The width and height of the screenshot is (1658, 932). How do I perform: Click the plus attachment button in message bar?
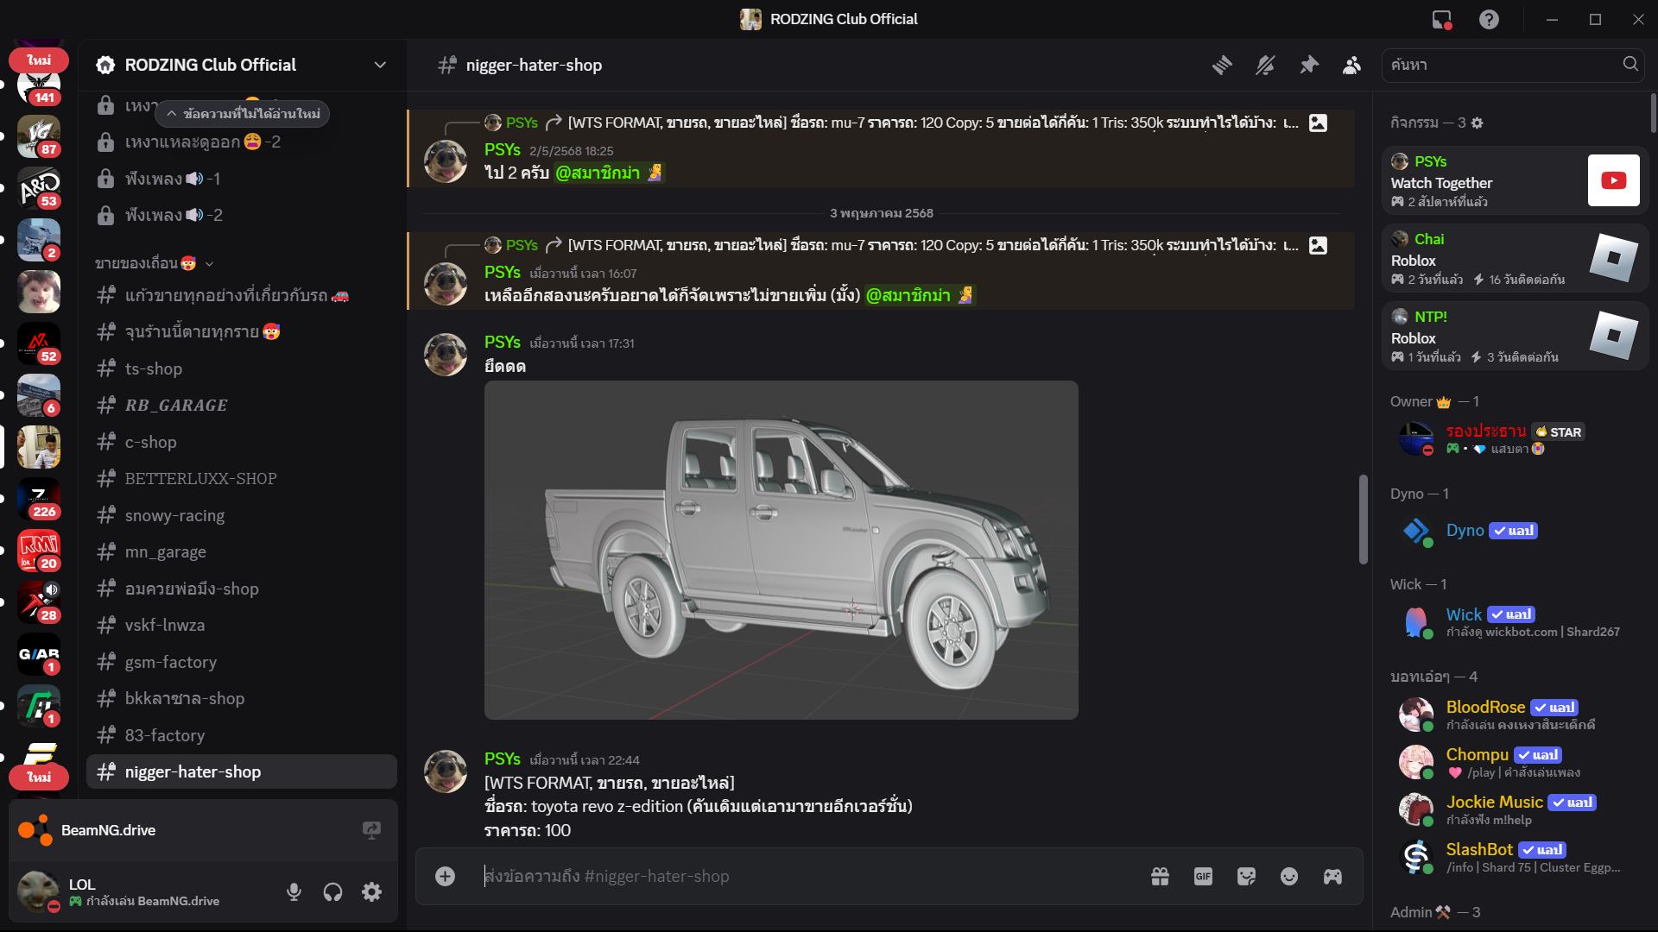(445, 876)
